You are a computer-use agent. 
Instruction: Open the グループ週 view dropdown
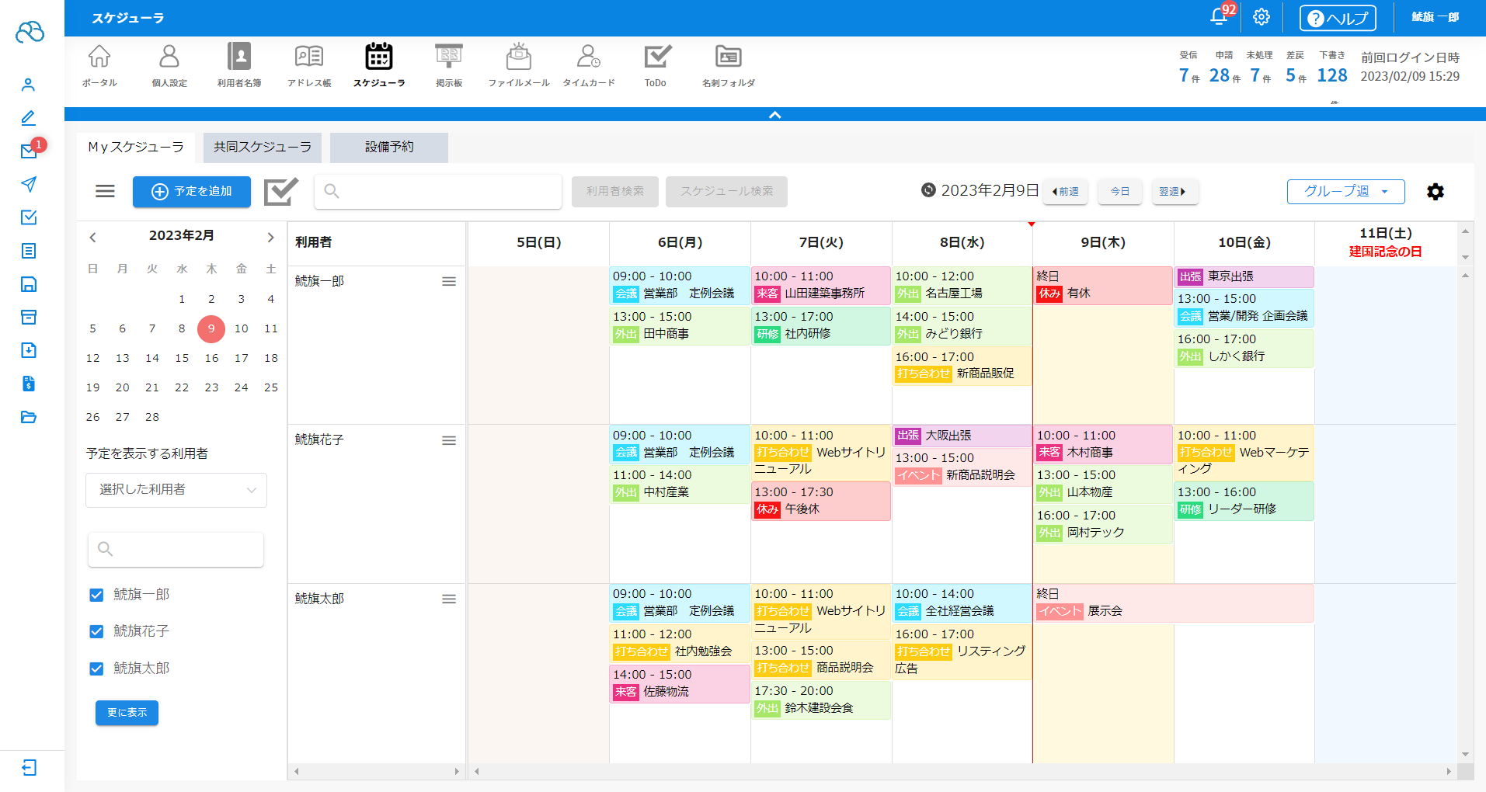pyautogui.click(x=1345, y=192)
